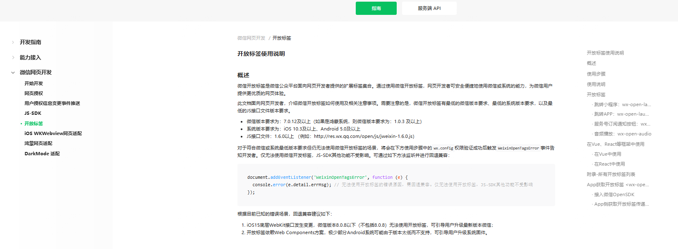
Task: Open 鸿蒙网页适配 page
Action: 38,143
